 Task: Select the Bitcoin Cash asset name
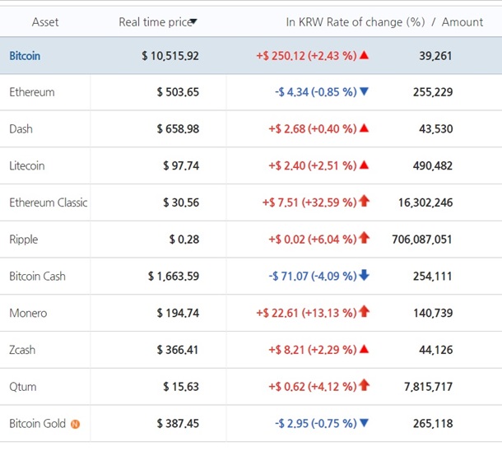point(37,277)
